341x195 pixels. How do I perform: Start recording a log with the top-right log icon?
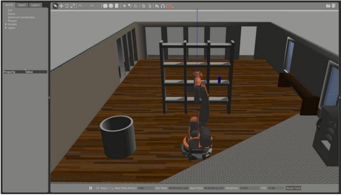(x=334, y=6)
